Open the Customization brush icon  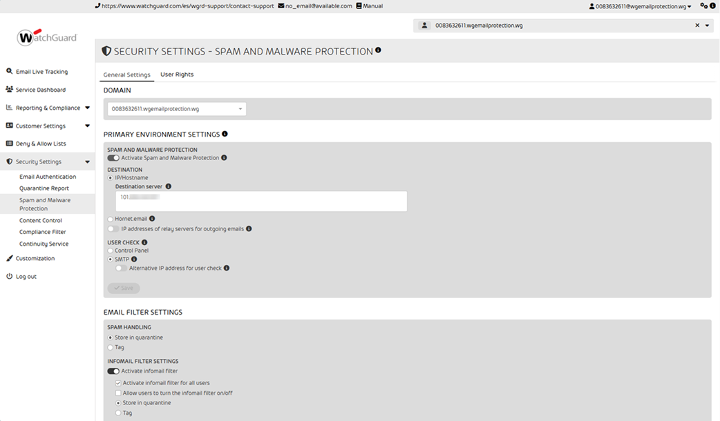tap(9, 257)
